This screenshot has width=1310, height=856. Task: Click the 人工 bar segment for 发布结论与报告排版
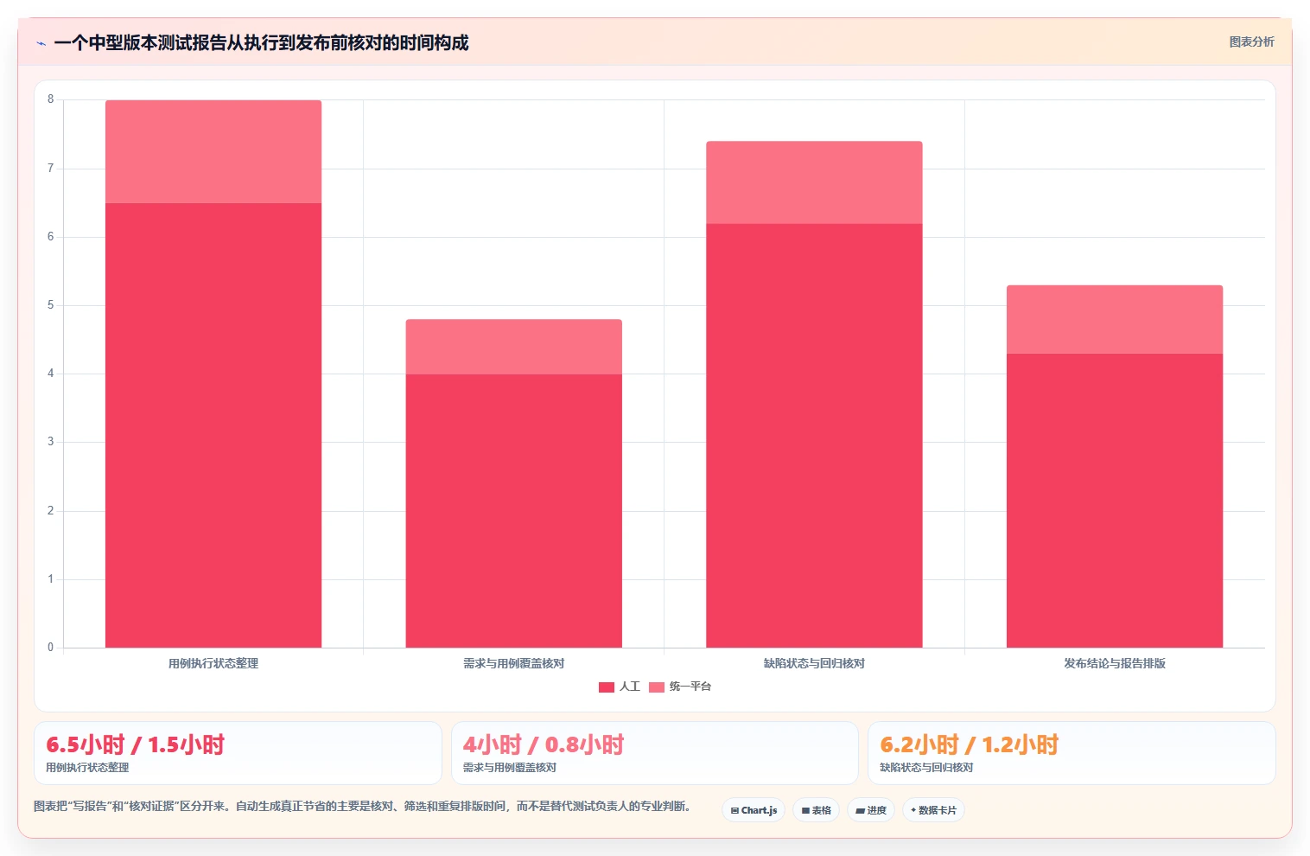click(1115, 501)
